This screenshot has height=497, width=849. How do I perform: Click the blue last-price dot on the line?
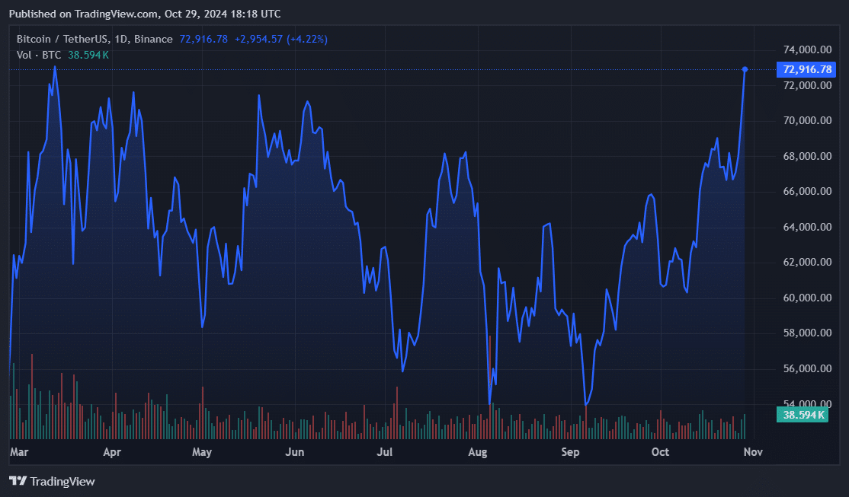745,69
